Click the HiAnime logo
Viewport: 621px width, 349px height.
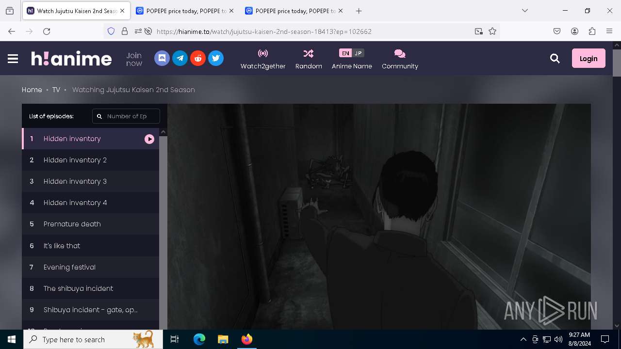pos(71,59)
